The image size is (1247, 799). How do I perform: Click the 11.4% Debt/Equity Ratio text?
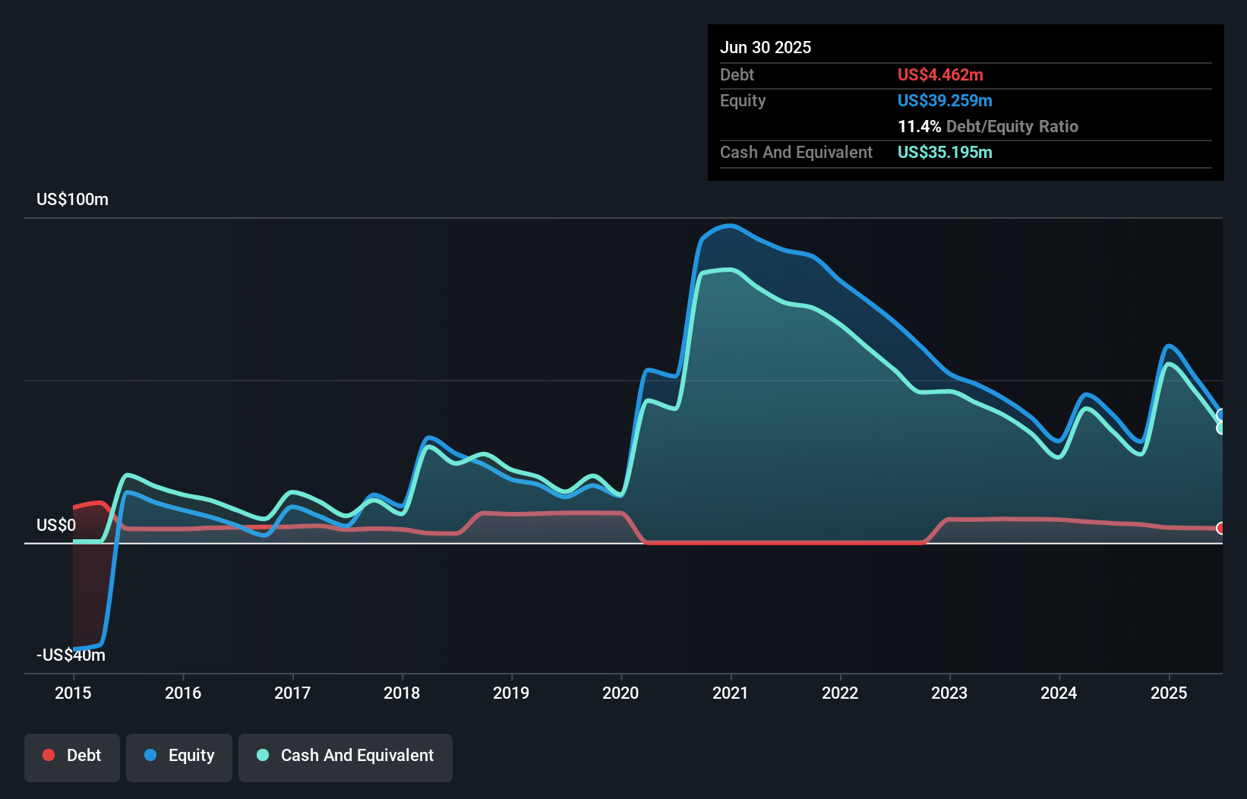(x=988, y=126)
